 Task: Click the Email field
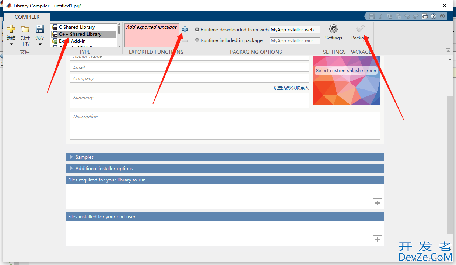click(189, 67)
